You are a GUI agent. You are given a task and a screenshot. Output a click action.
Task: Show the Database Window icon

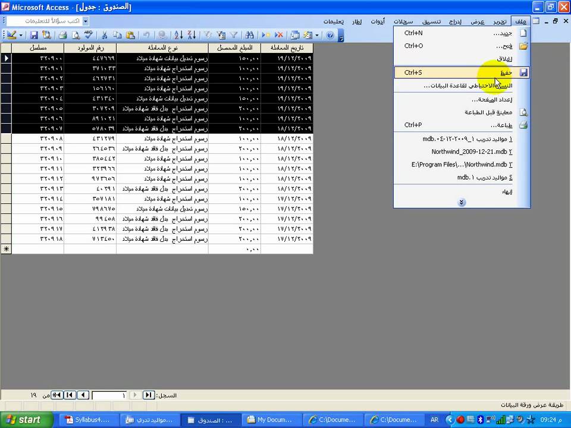coord(295,35)
